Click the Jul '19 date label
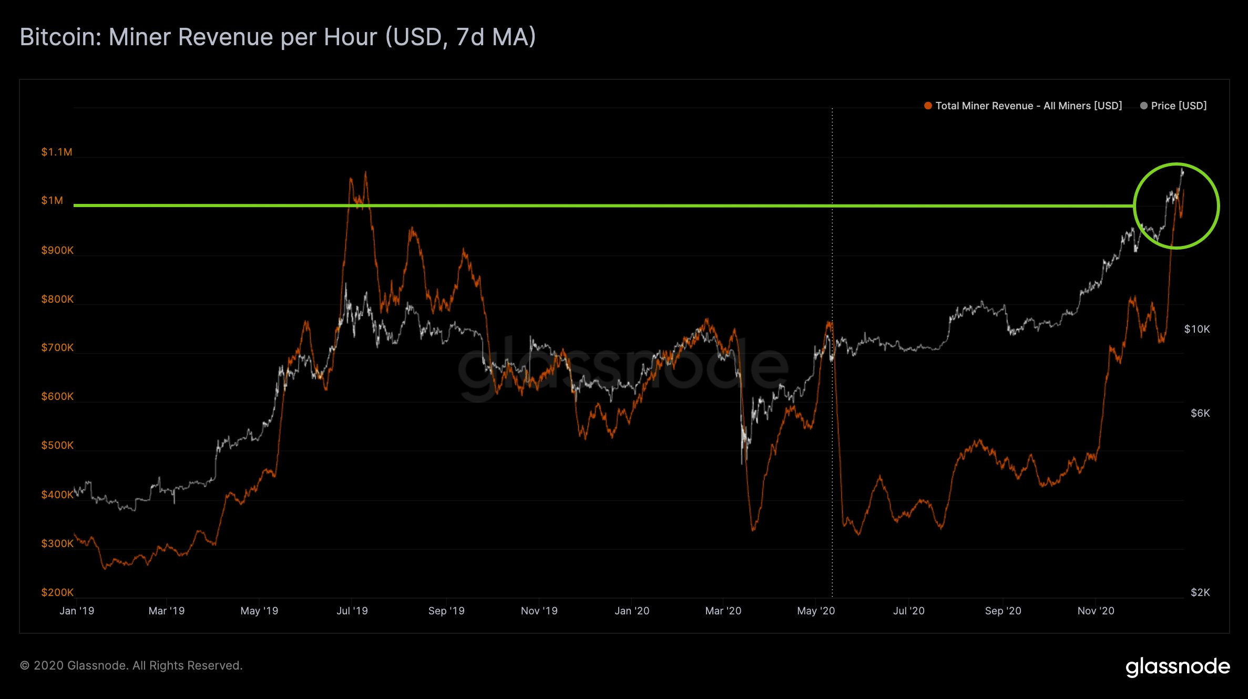The image size is (1248, 699). point(352,611)
